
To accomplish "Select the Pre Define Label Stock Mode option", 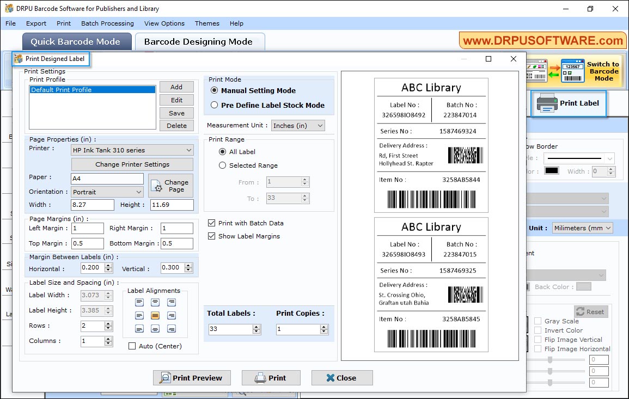I will point(214,106).
